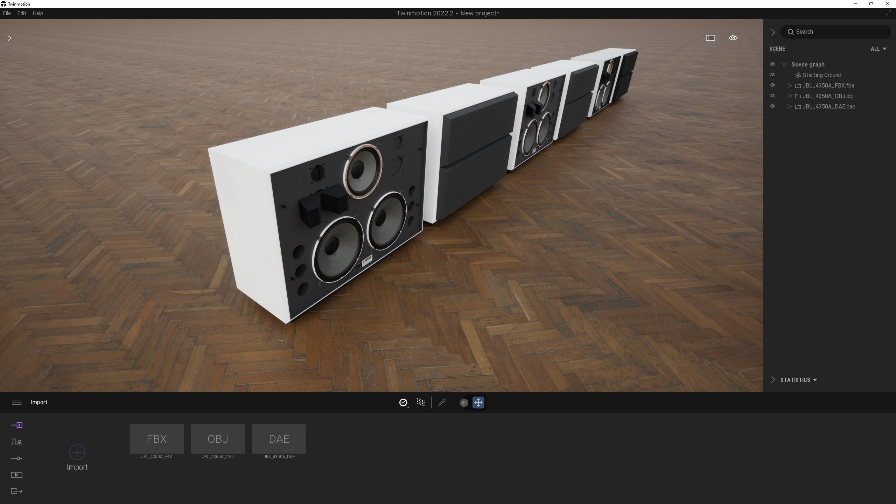Click the JBL_4350A_OBJ file label
896x504 pixels.
click(x=218, y=457)
